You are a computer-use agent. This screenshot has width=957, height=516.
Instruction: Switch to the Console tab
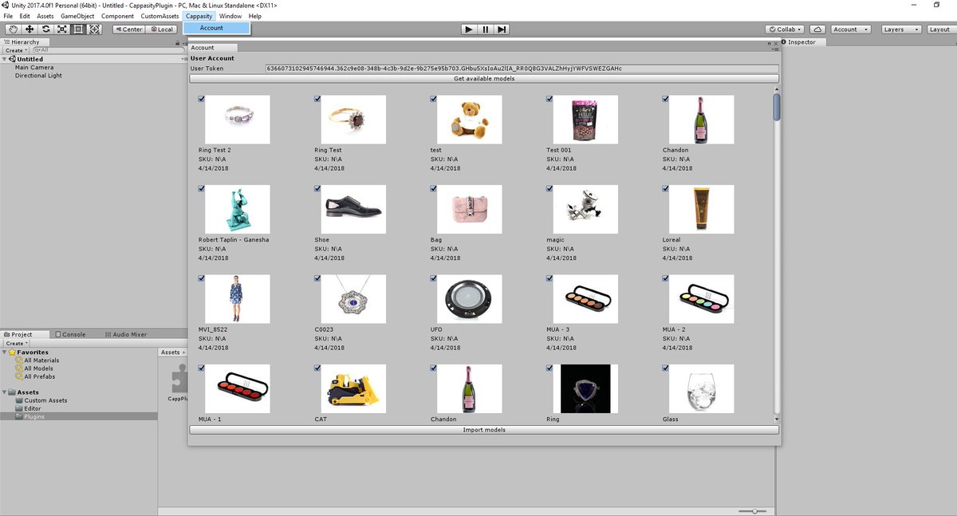pyautogui.click(x=69, y=334)
